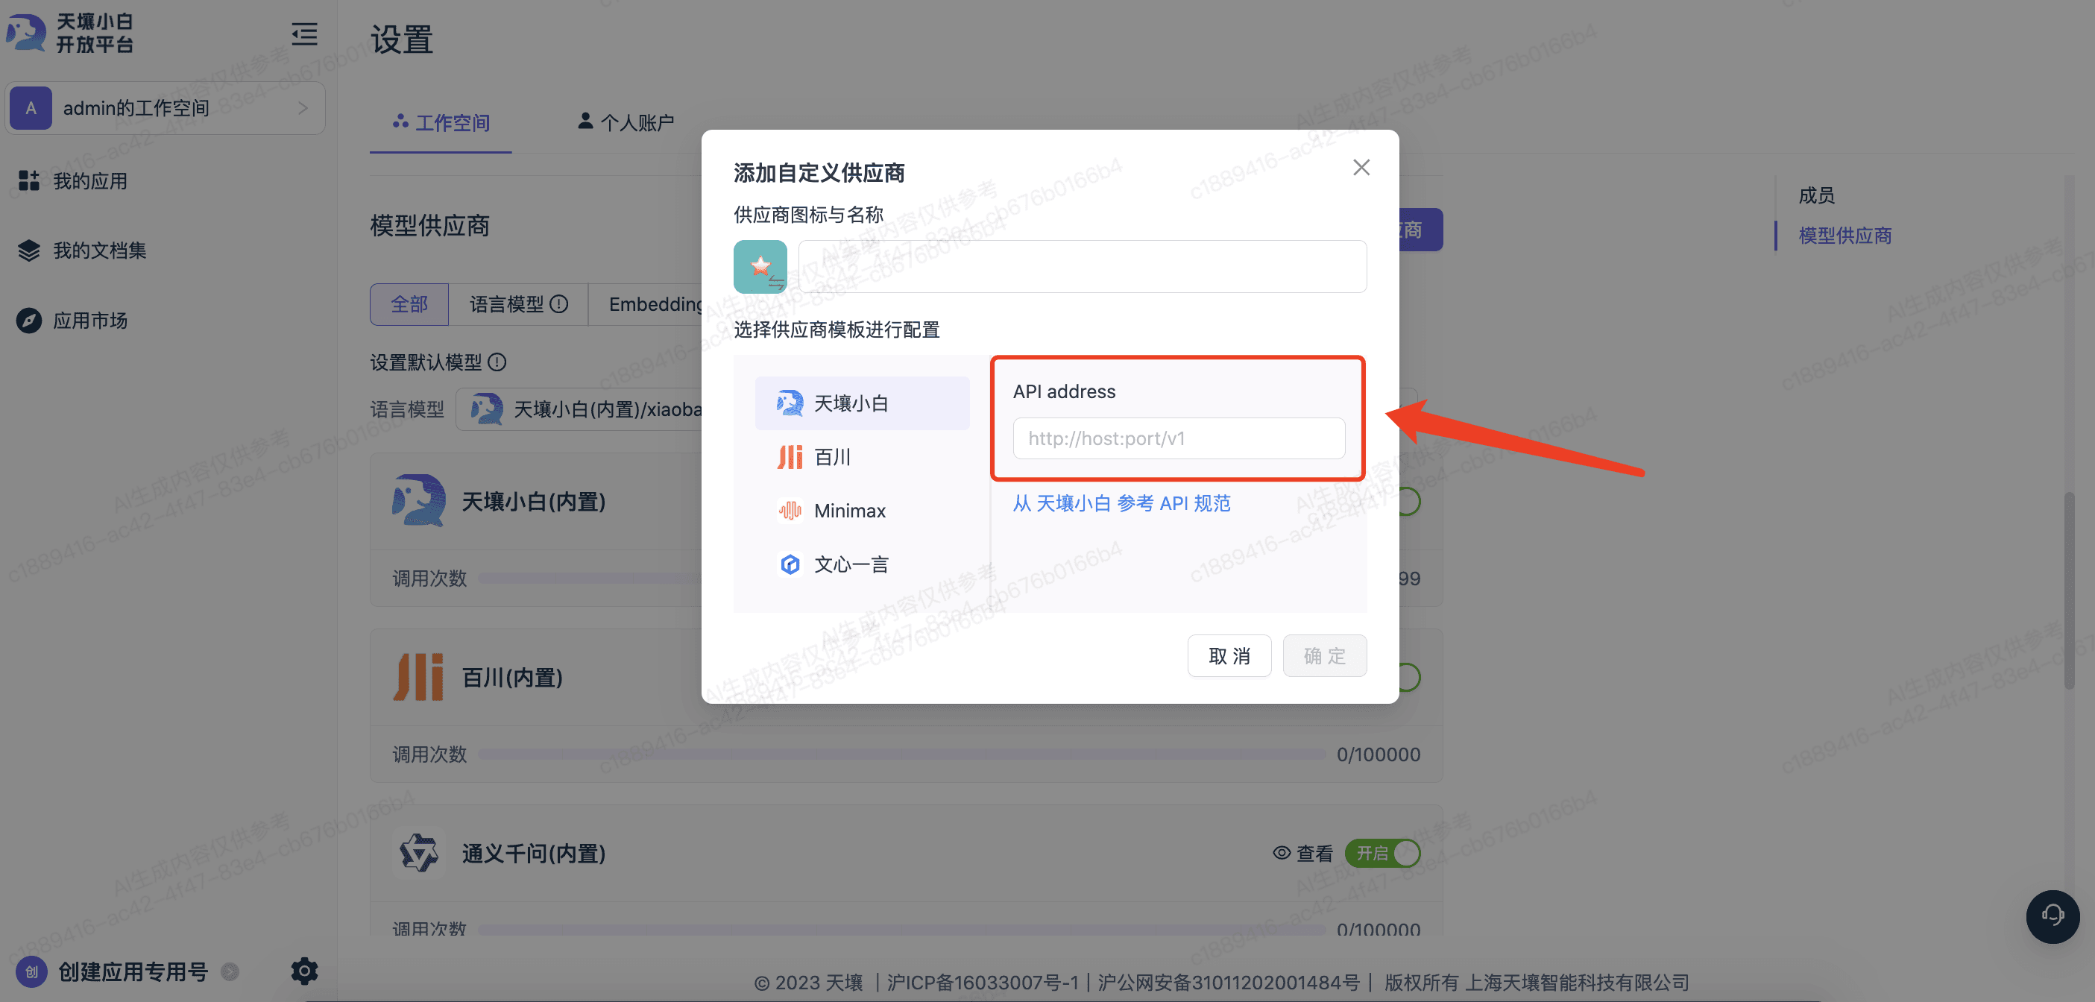This screenshot has height=1002, width=2095.
Task: Switch to the 个人账户 tab
Action: pyautogui.click(x=626, y=123)
